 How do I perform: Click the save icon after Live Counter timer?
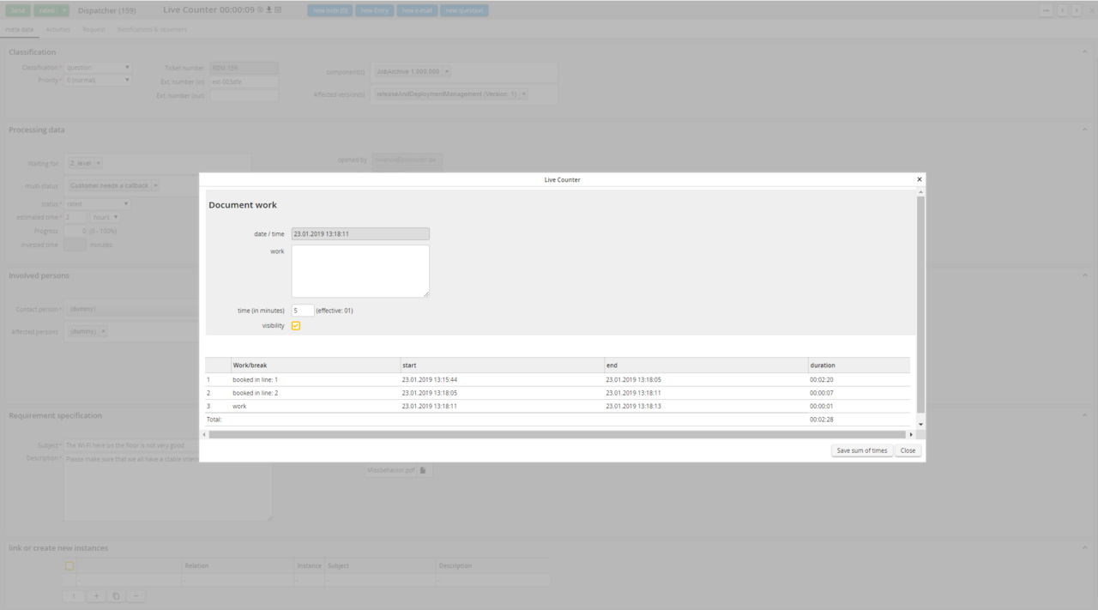click(x=278, y=10)
